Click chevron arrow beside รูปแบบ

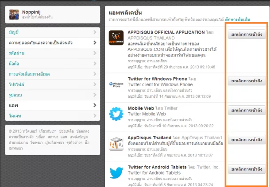click(95, 95)
